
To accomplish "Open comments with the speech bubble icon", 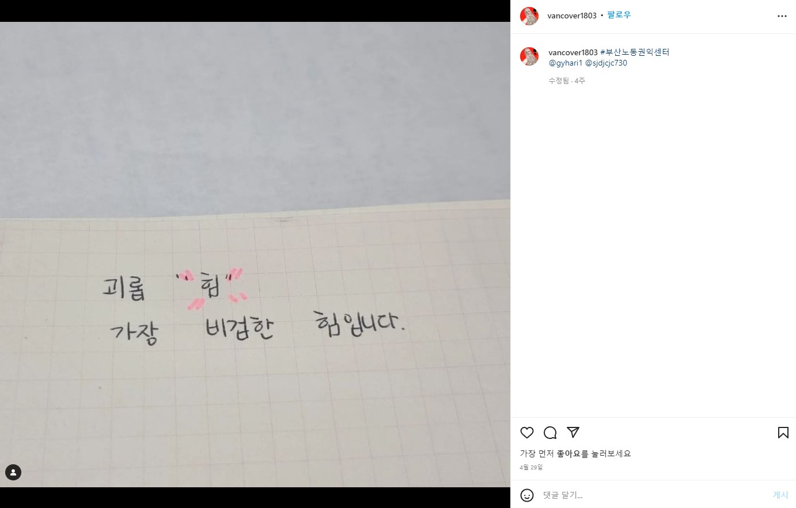I will pyautogui.click(x=550, y=433).
